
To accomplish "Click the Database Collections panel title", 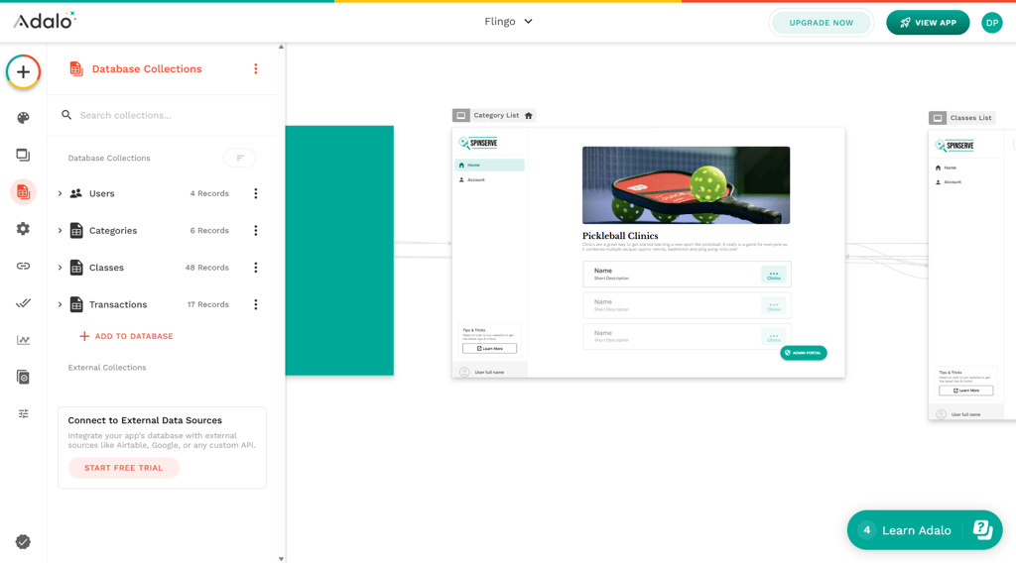I will (x=147, y=68).
